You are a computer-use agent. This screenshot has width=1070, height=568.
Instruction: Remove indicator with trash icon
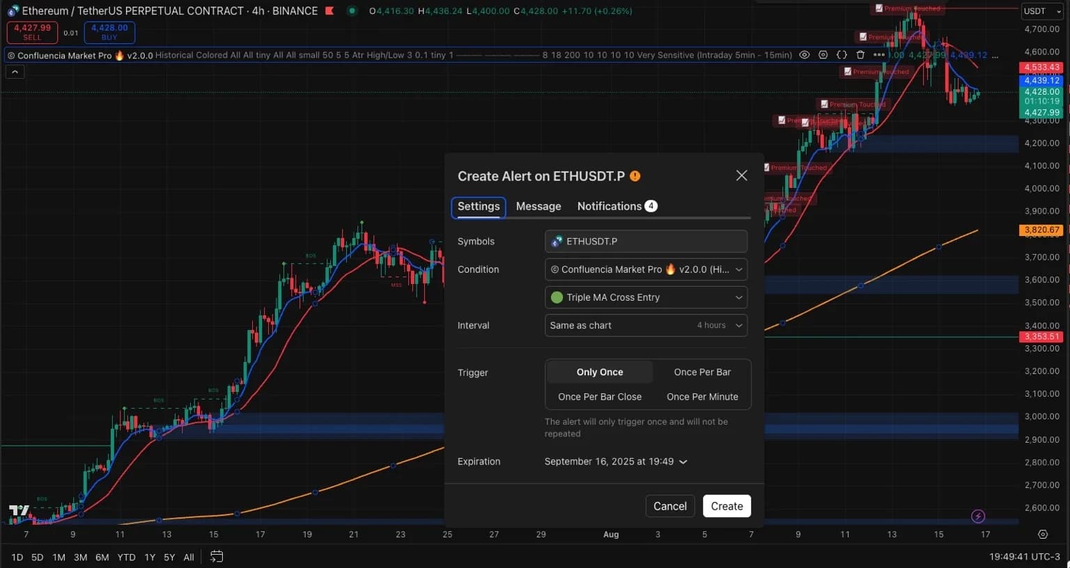pos(860,55)
